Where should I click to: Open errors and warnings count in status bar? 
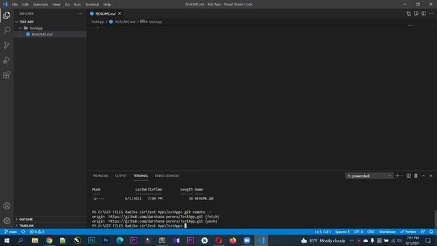click(x=37, y=232)
